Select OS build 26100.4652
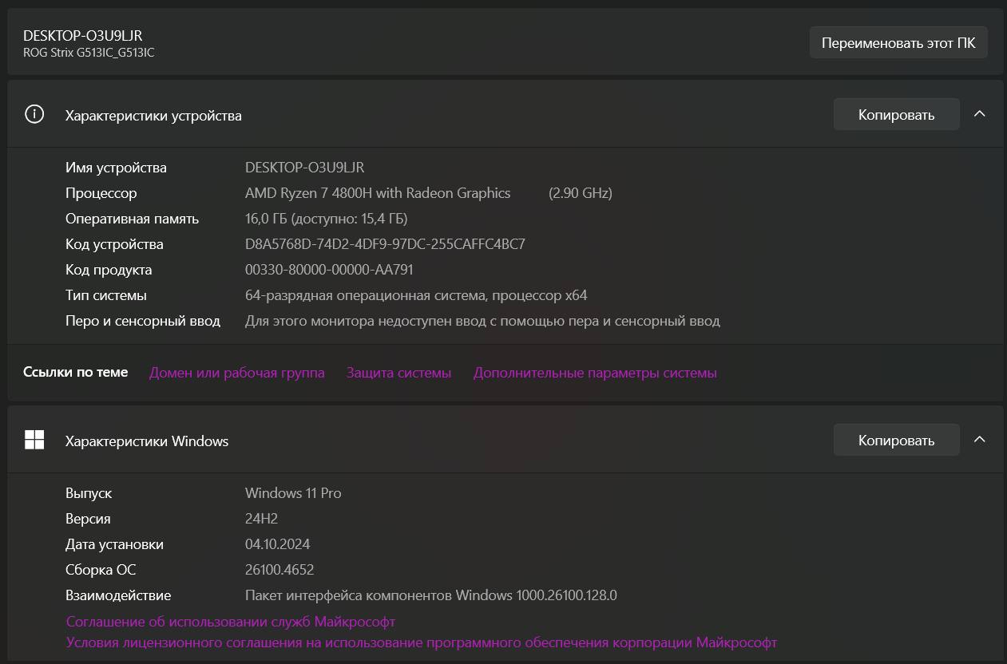Viewport: 1007px width, 664px height. (x=280, y=570)
